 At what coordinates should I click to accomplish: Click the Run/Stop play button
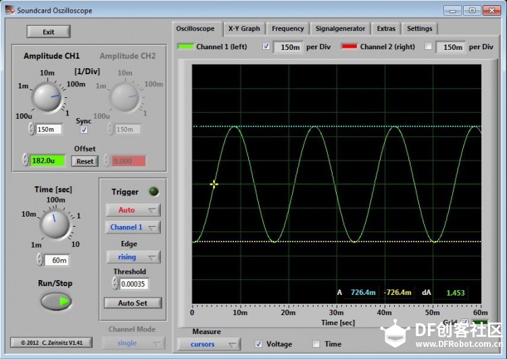(56, 301)
